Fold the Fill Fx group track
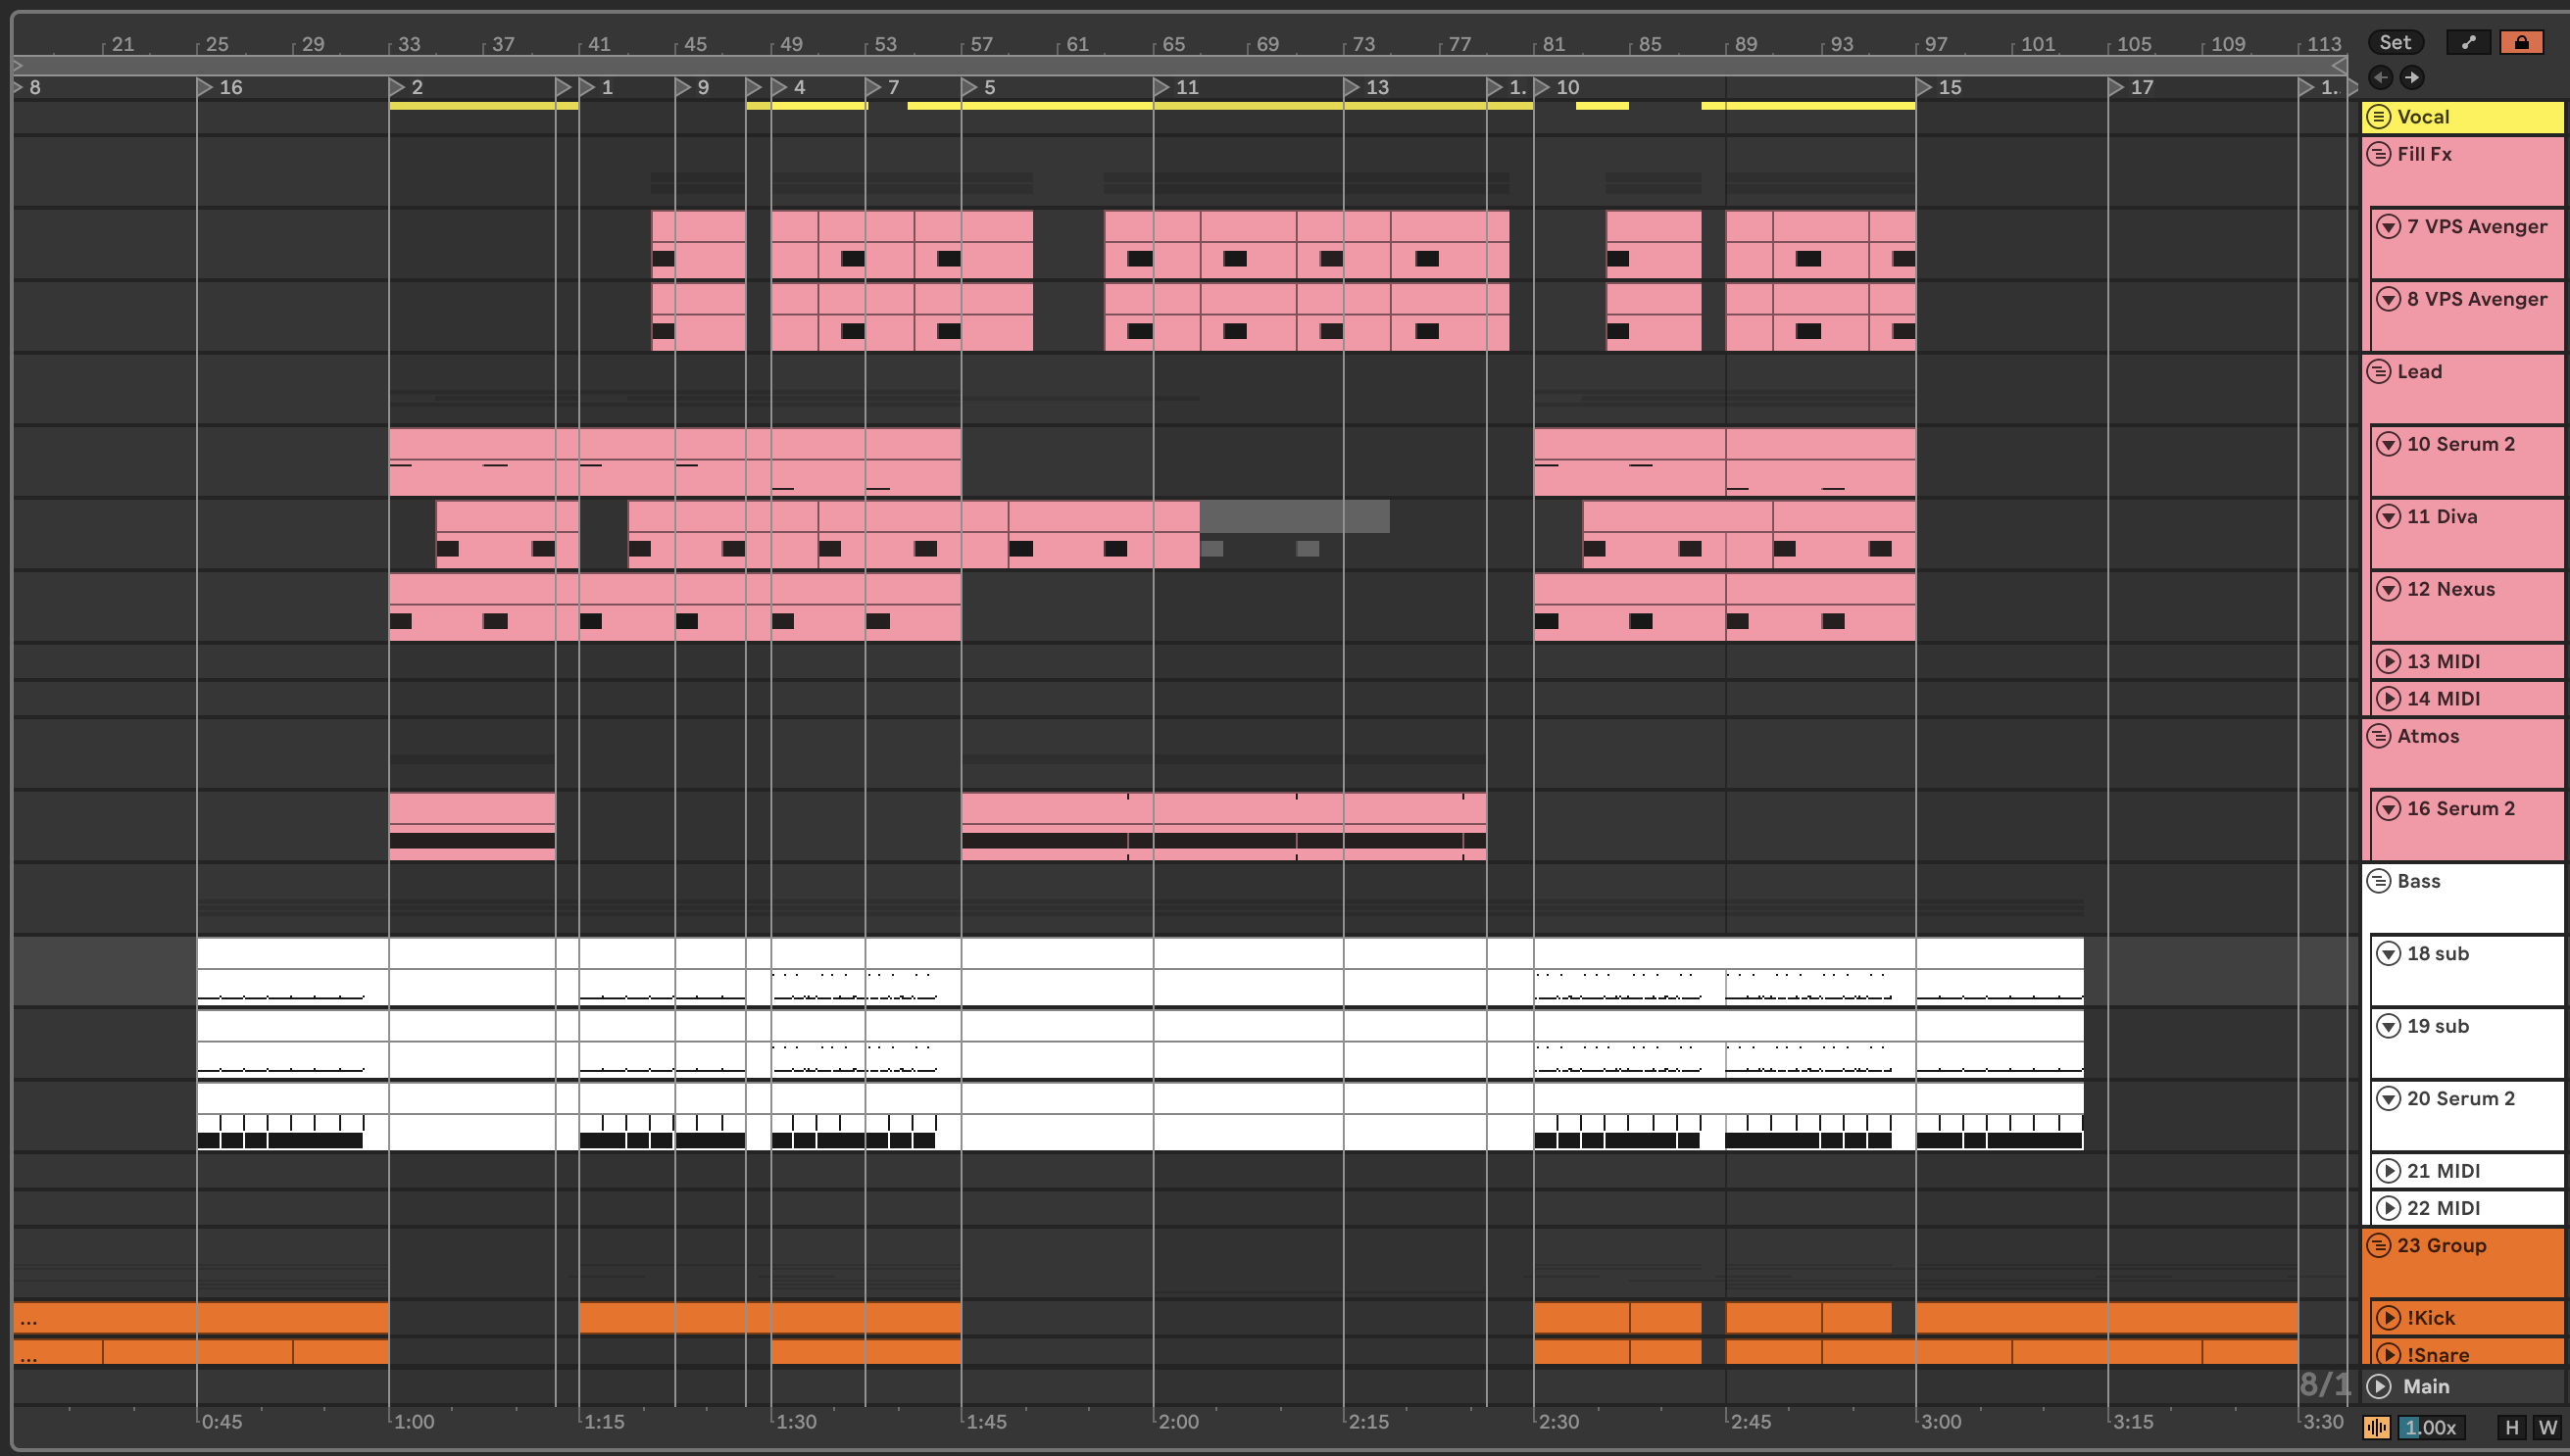The image size is (2570, 1456). tap(2379, 154)
